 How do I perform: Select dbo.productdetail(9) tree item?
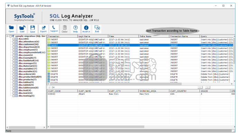(x=30, y=77)
